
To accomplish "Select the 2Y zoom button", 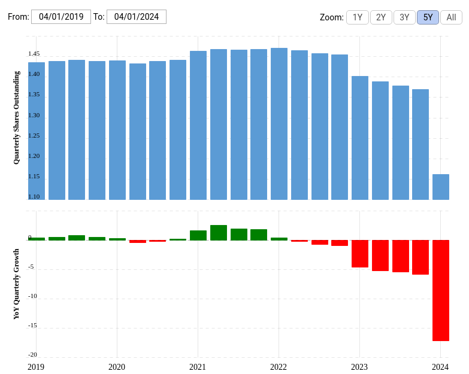I will 381,17.
